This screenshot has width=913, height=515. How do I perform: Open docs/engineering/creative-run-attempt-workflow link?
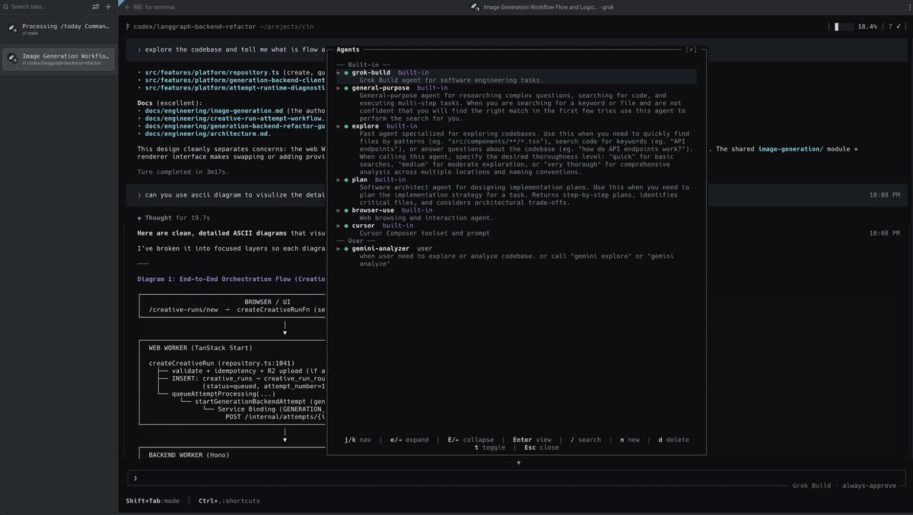click(x=235, y=118)
